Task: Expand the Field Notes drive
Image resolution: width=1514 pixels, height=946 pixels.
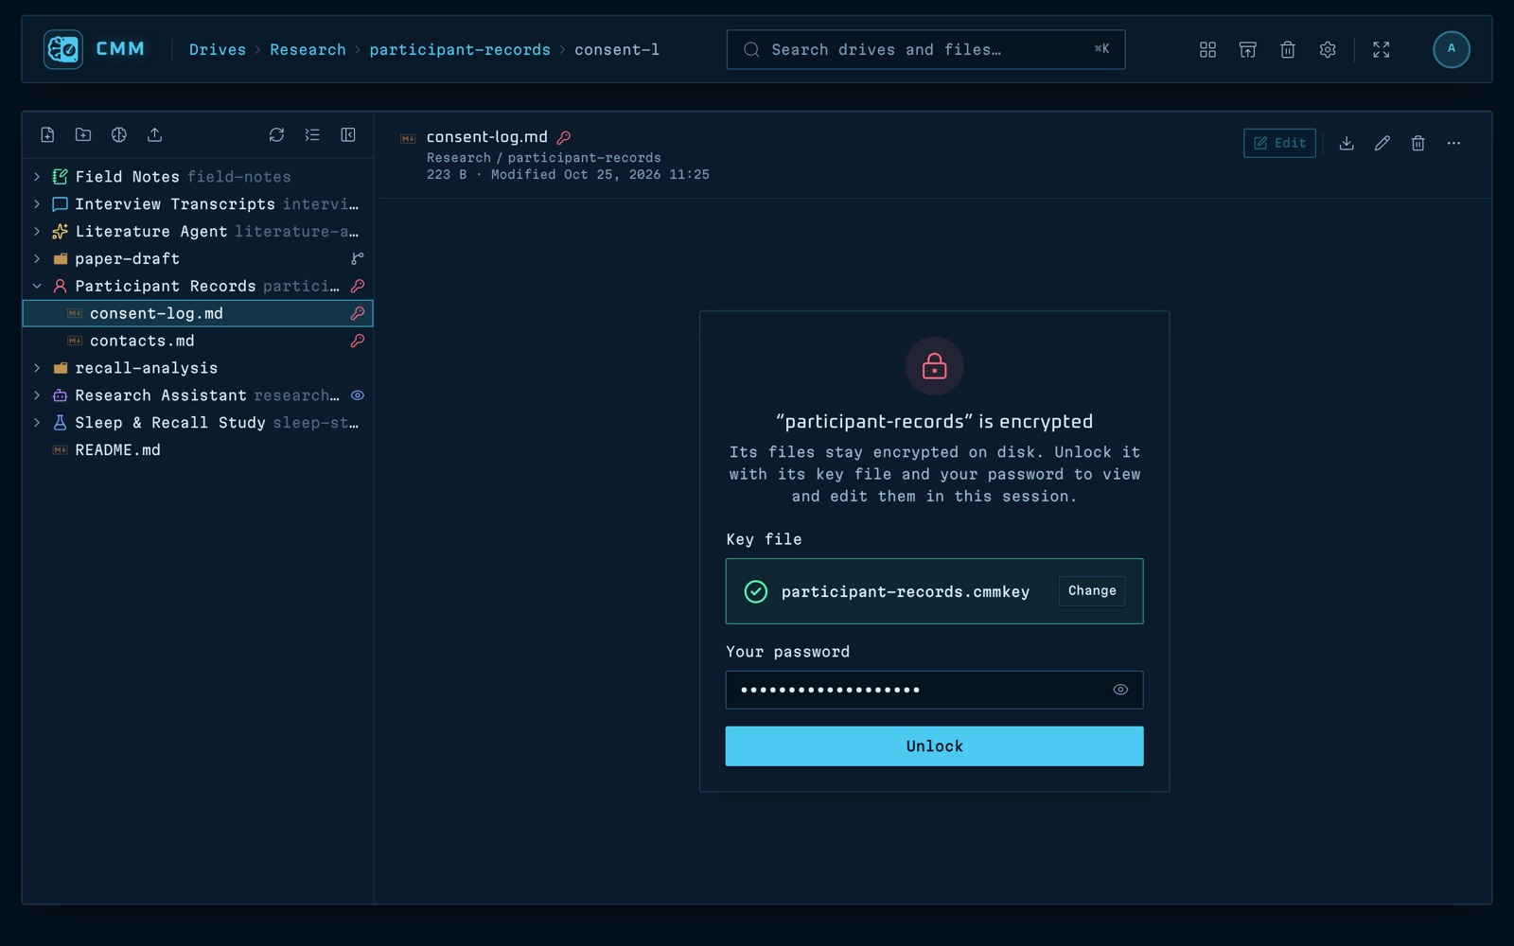Action: click(x=37, y=177)
